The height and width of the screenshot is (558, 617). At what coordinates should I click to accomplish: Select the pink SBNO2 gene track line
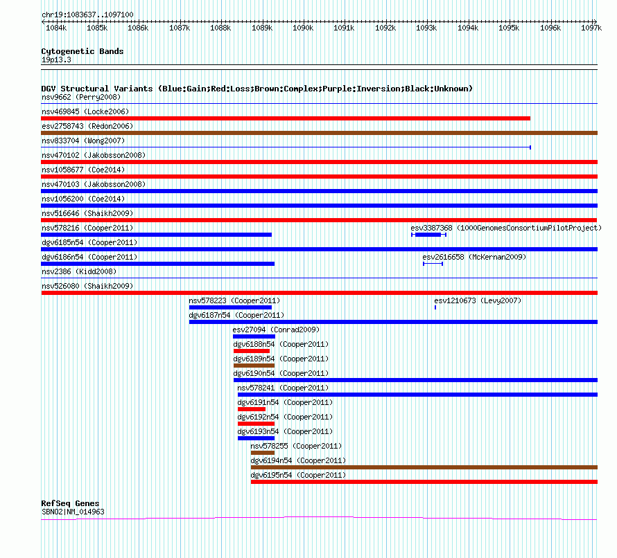(x=319, y=519)
